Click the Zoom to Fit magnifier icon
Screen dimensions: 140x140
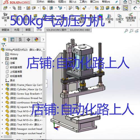click(x=126, y=31)
